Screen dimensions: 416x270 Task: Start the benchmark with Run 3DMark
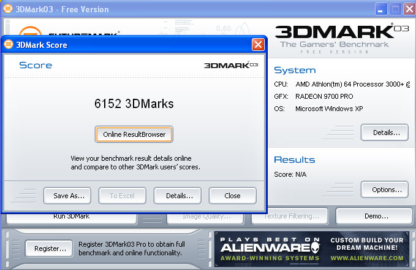pyautogui.click(x=71, y=216)
